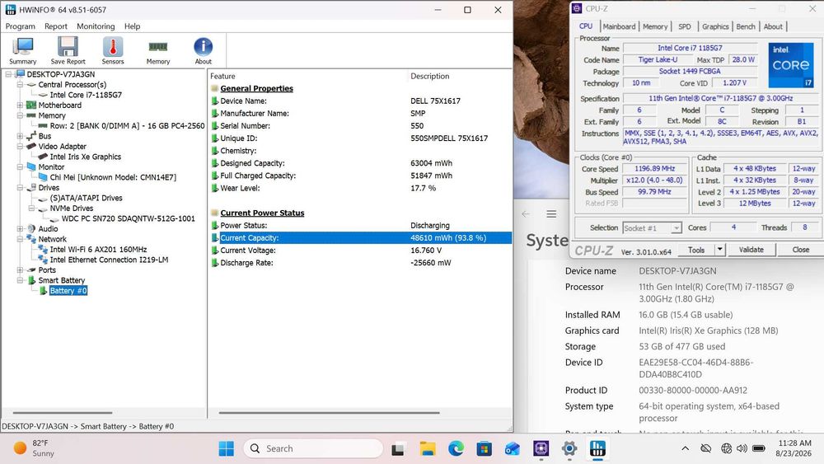The width and height of the screenshot is (824, 464).
Task: Click the Discharge Rate row
Action: [360, 263]
